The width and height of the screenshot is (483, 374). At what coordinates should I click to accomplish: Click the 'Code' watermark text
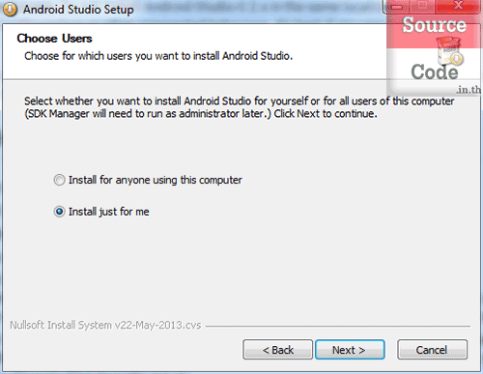point(435,72)
